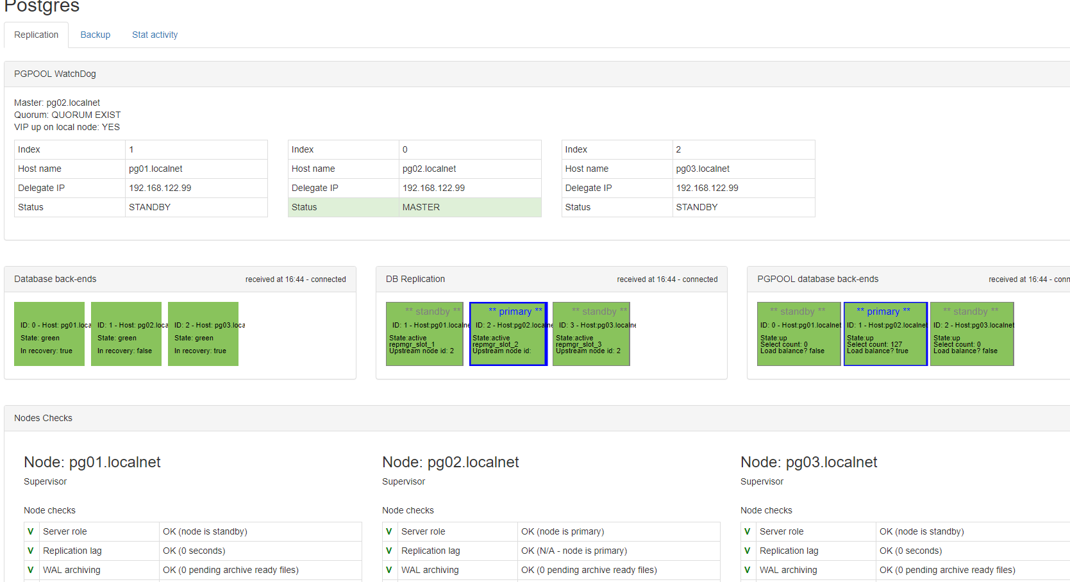Select the pg01 box in Database back-ends
Screen dimensions: 1070x582
coord(49,333)
